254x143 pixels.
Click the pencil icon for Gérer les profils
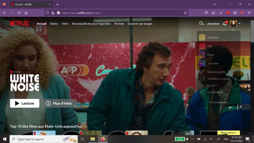tap(202, 72)
